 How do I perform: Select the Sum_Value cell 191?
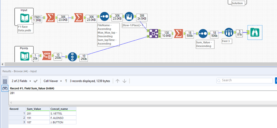coord(38,118)
